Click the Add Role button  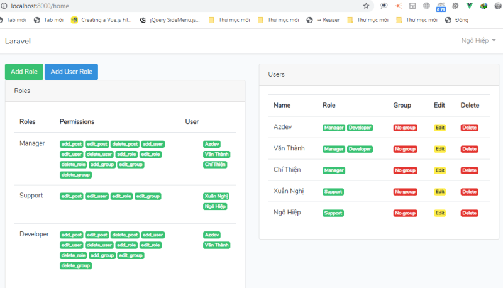tap(24, 72)
